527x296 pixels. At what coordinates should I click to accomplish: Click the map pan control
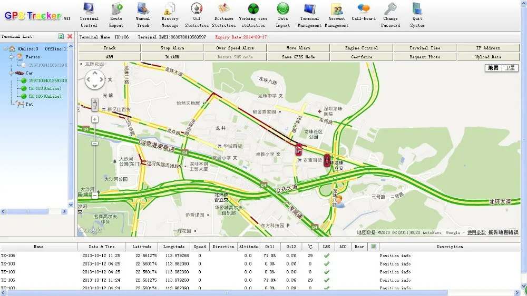pyautogui.click(x=95, y=80)
